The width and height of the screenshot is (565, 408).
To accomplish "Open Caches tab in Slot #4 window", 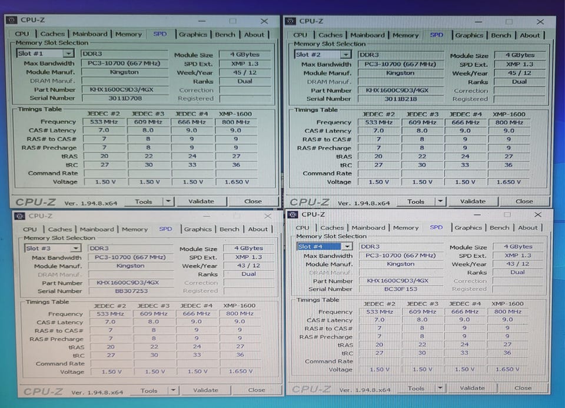I will pos(332,228).
